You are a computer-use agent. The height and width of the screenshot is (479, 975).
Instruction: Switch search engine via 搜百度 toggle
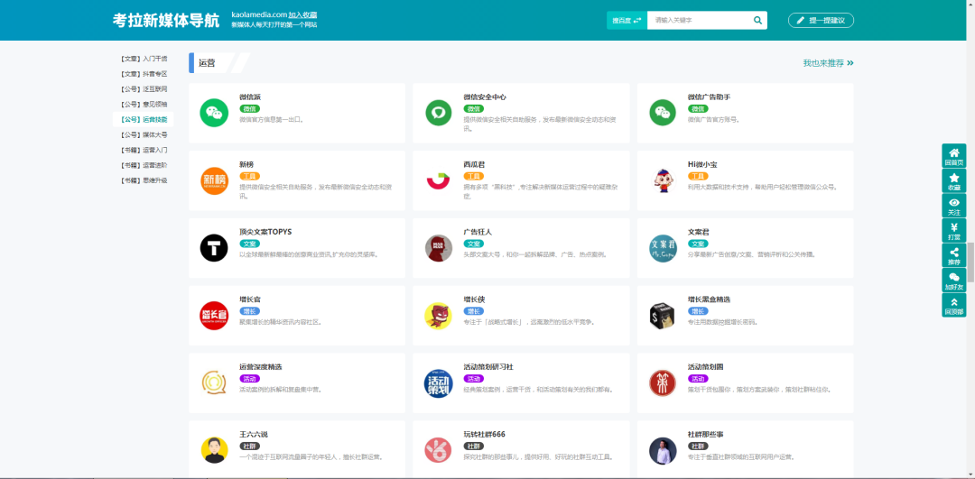click(x=627, y=20)
